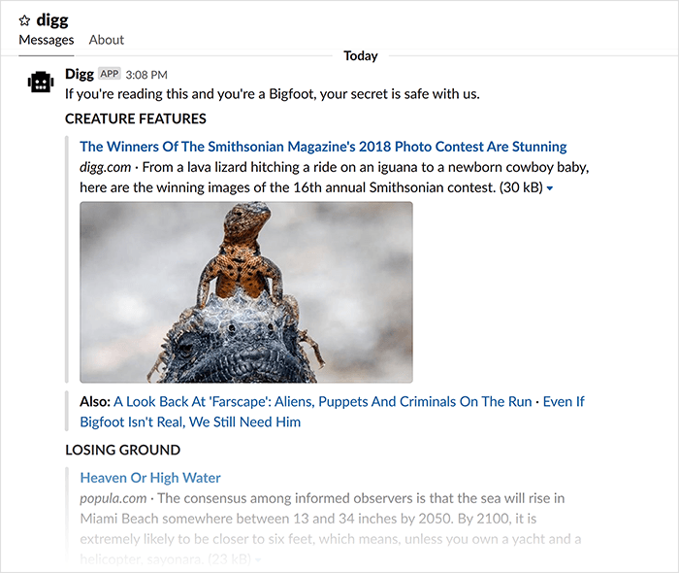Click the Digg robot avatar
The image size is (679, 573).
coord(41,82)
